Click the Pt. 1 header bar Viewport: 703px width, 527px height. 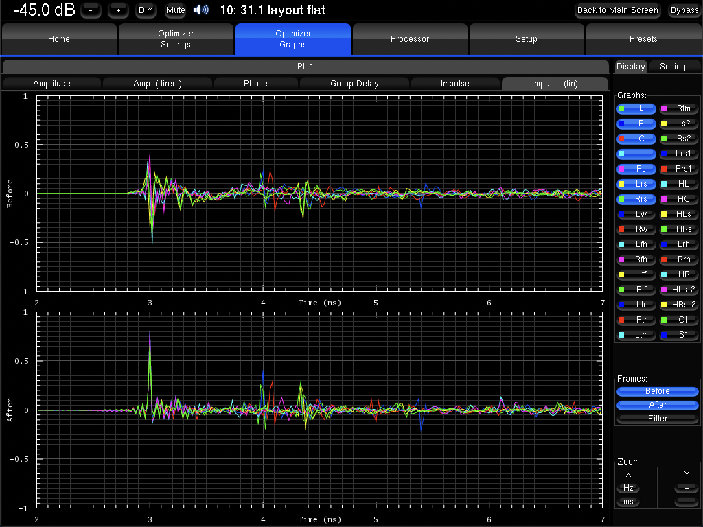click(x=306, y=67)
